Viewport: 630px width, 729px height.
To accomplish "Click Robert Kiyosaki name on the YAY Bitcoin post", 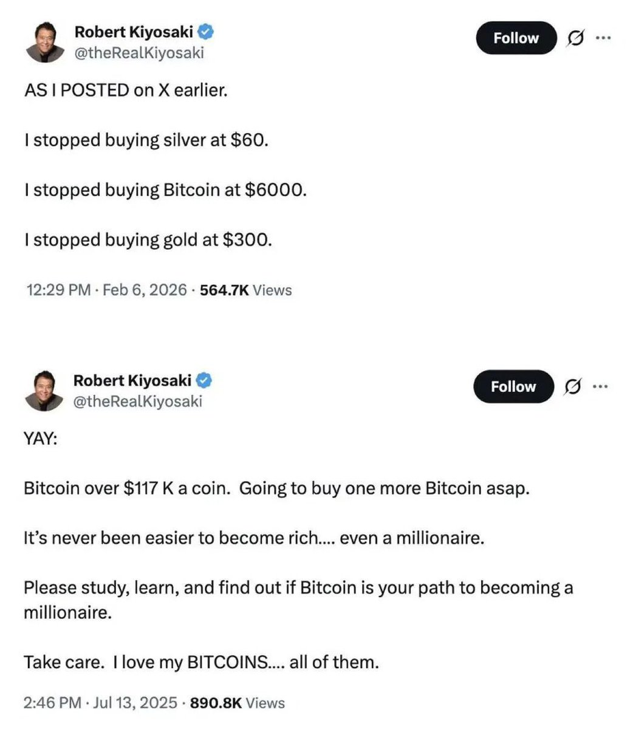I will tap(132, 380).
